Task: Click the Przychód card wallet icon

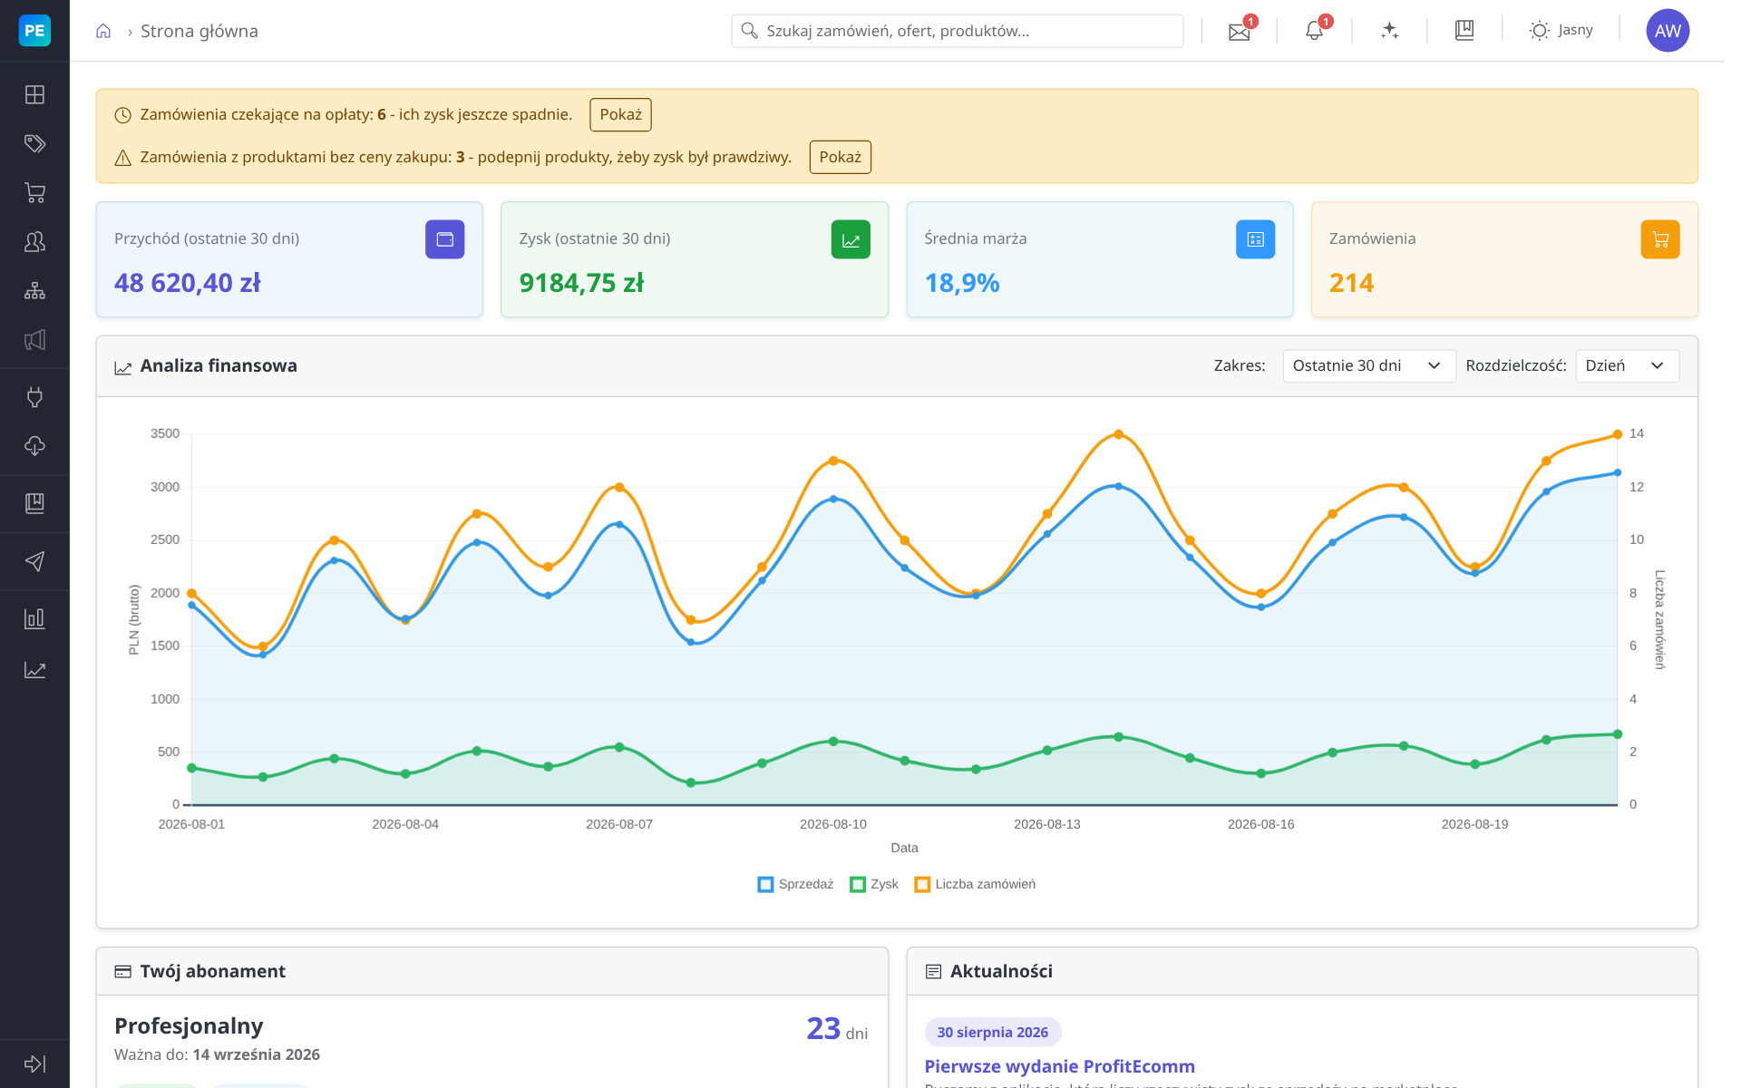Action: tap(445, 239)
